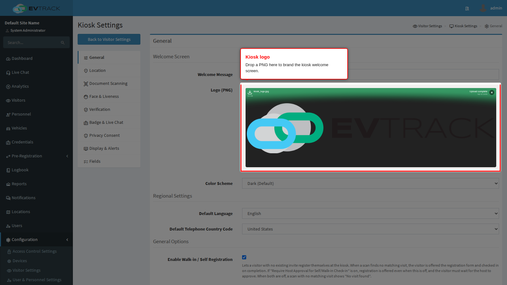Click the Notifications chat-bubble icon

pos(8,198)
